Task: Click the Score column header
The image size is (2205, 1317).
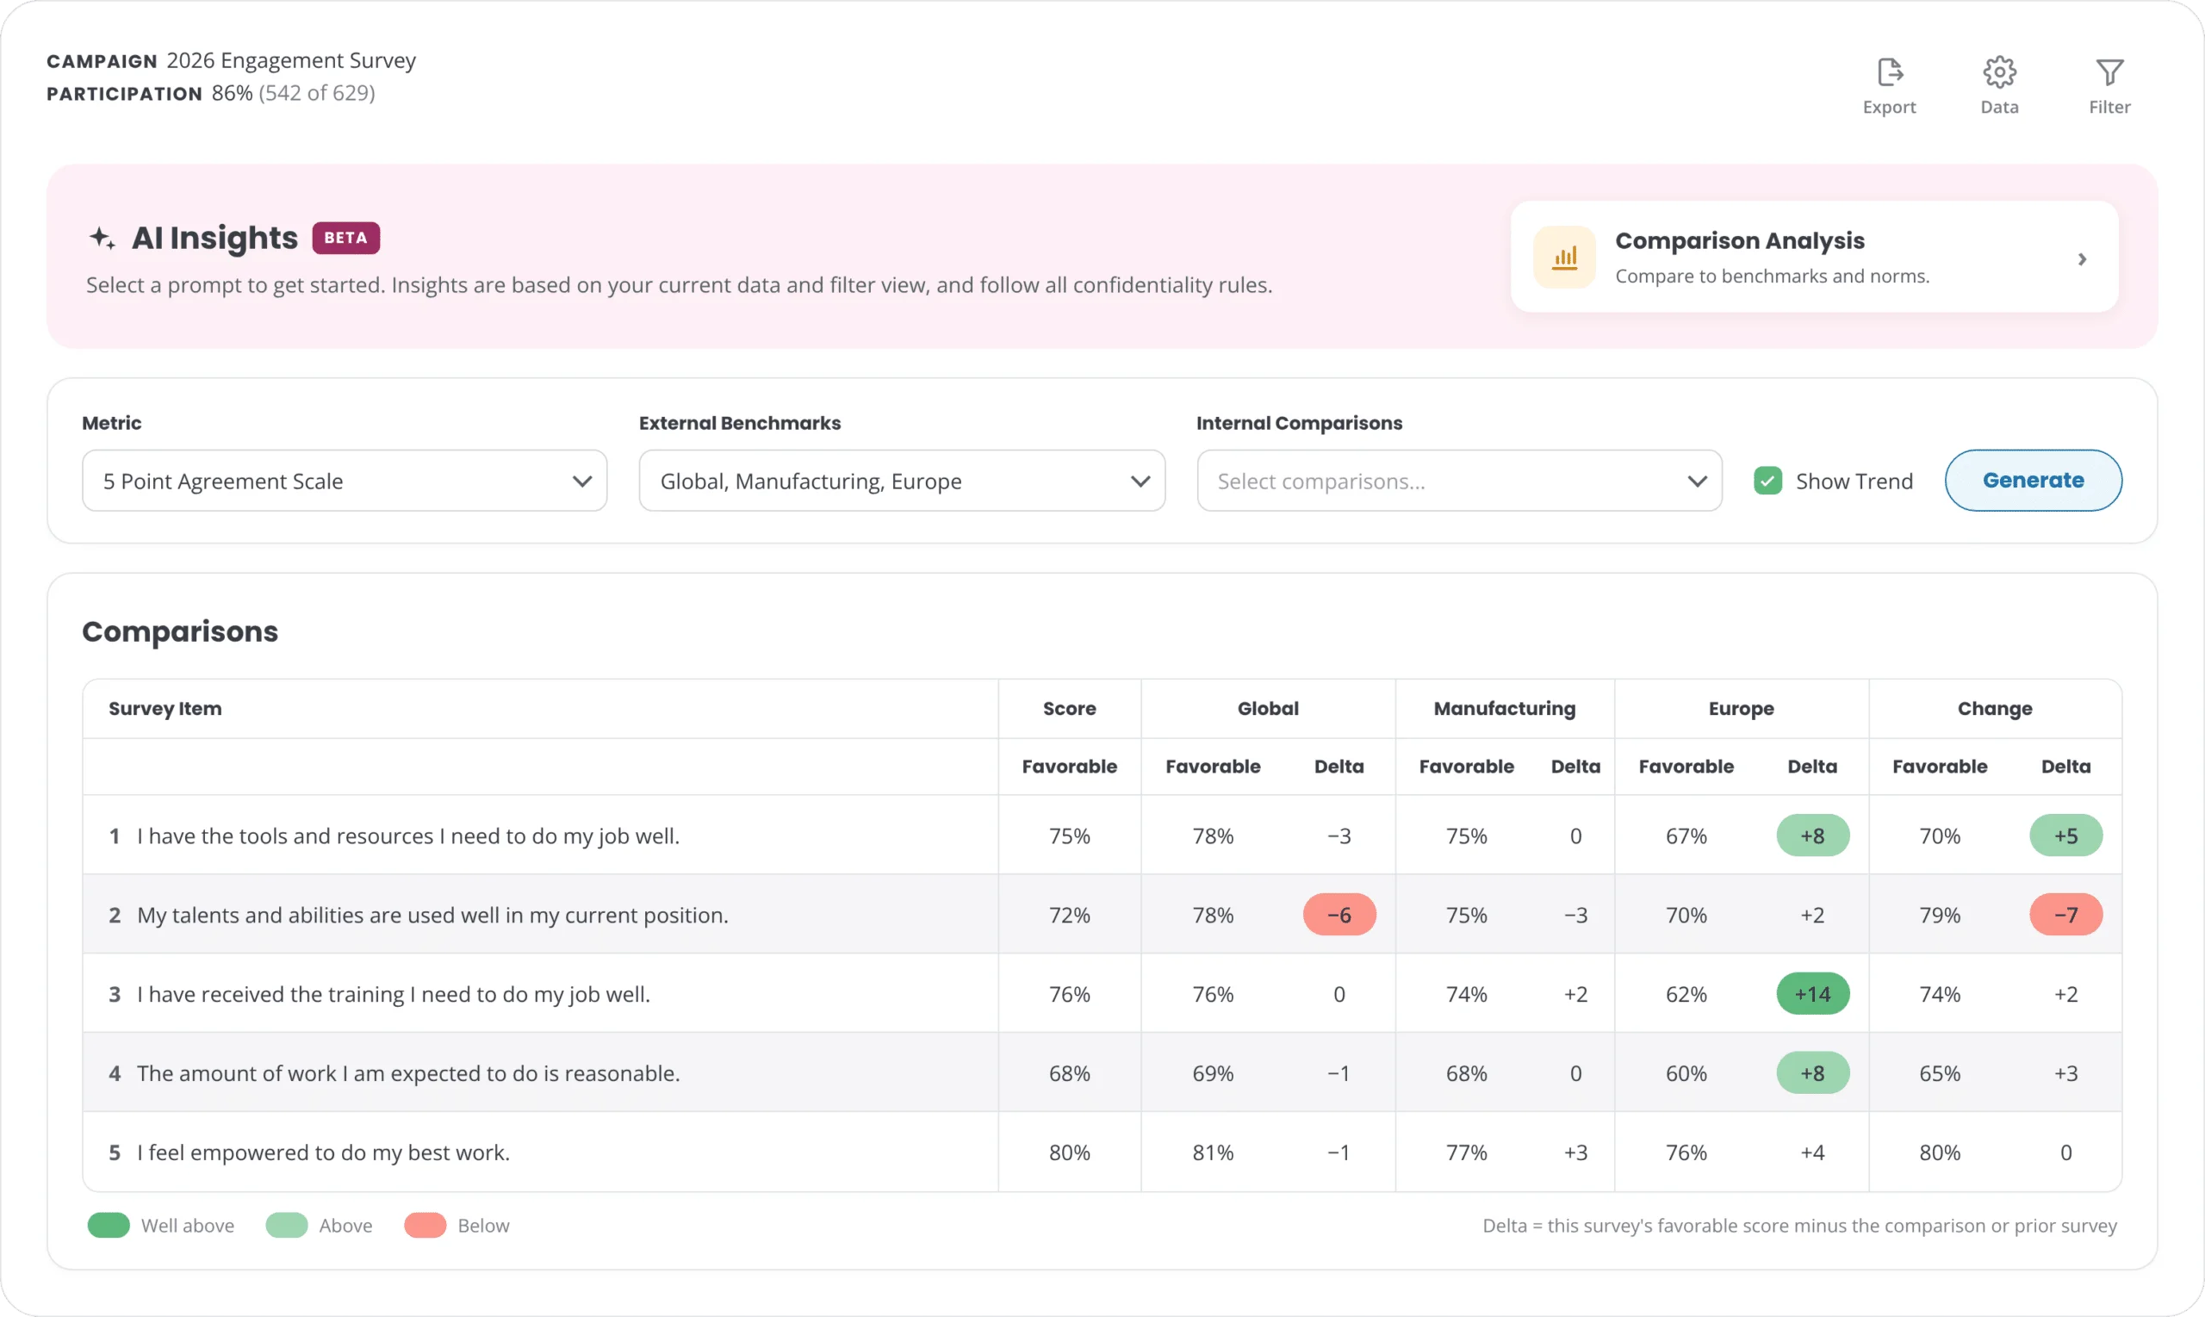Action: [x=1069, y=708]
